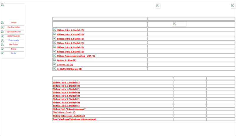This screenshot has width=236, height=136.
Task: Open Sliders Intro 4. Staffel (E) link
Action: pos(70,43)
